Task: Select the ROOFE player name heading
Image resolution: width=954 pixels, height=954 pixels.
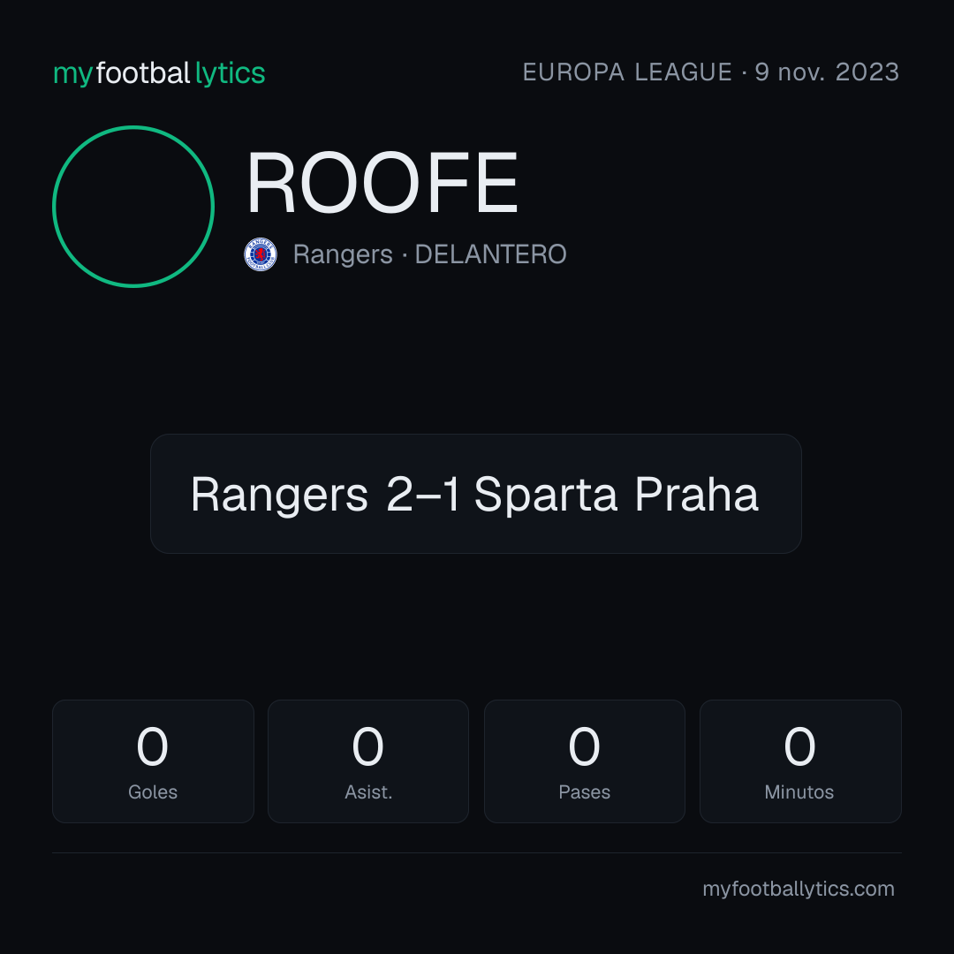Action: point(382,183)
